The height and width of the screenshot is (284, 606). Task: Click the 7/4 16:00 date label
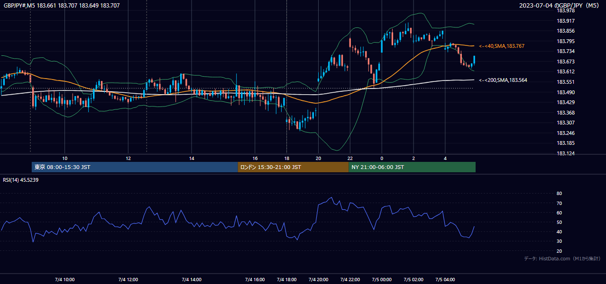tap(255, 280)
